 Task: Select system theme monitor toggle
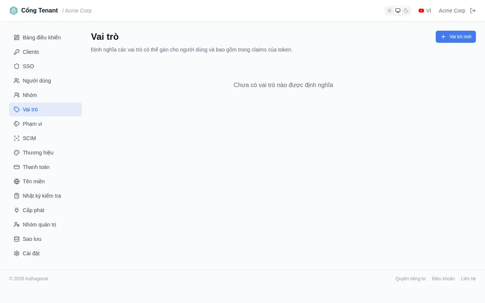(398, 11)
